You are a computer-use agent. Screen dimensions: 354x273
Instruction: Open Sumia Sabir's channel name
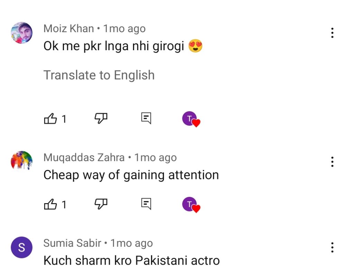click(72, 243)
